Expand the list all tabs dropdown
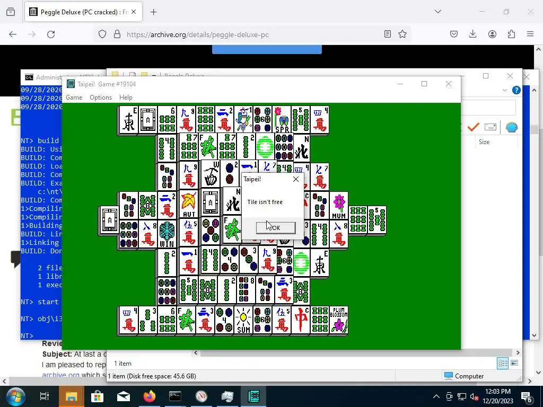 438,12
